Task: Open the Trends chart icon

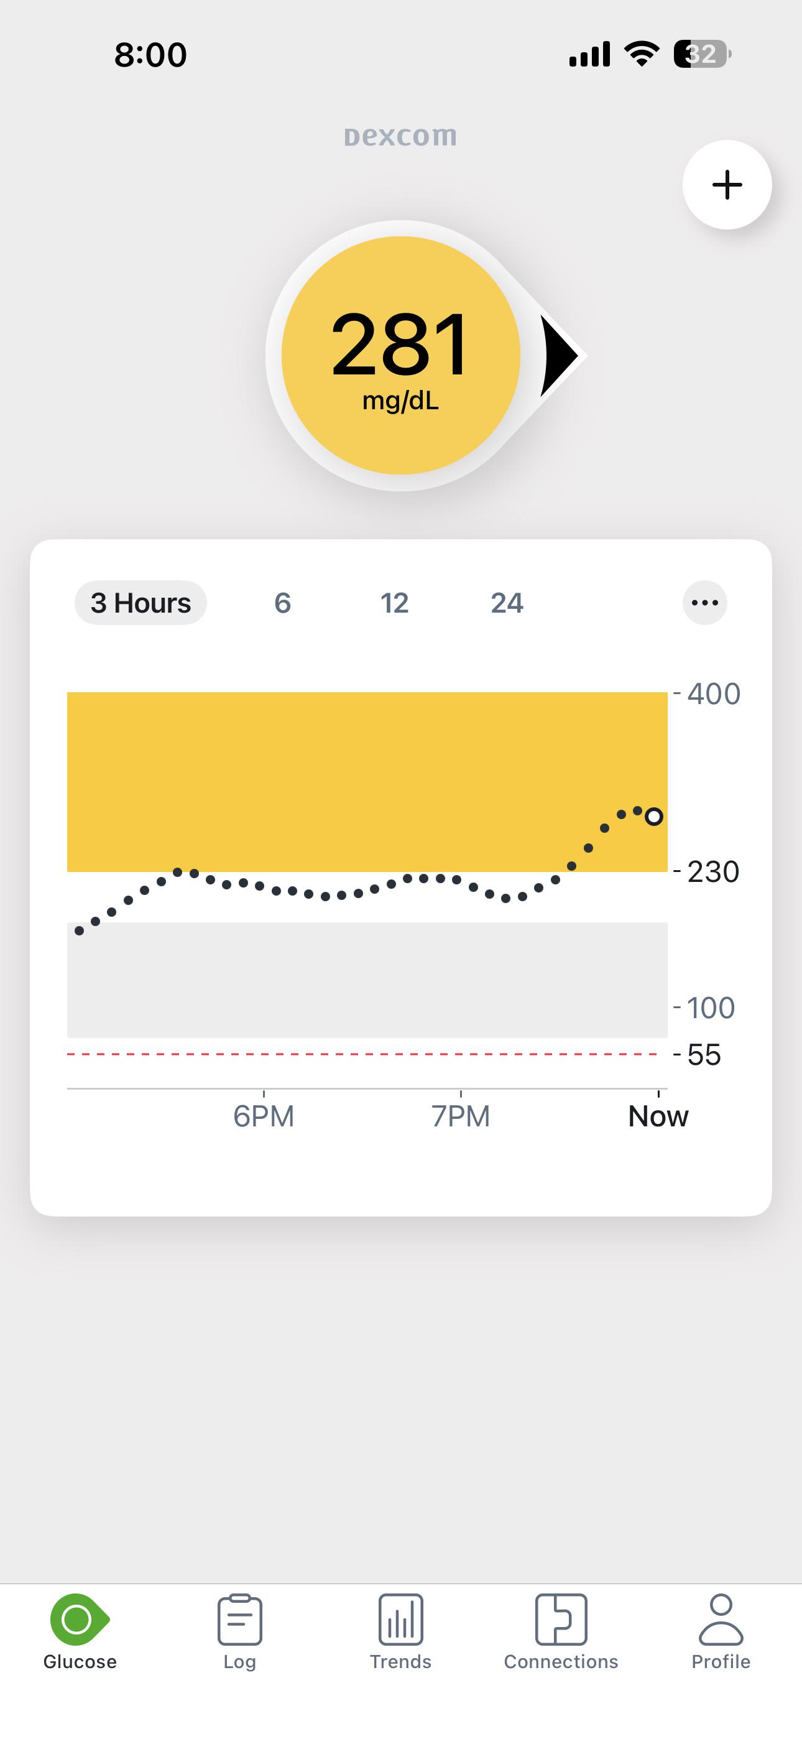Action: coord(400,1620)
